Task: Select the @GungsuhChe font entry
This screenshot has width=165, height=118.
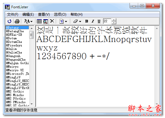Action: (x=17, y=59)
